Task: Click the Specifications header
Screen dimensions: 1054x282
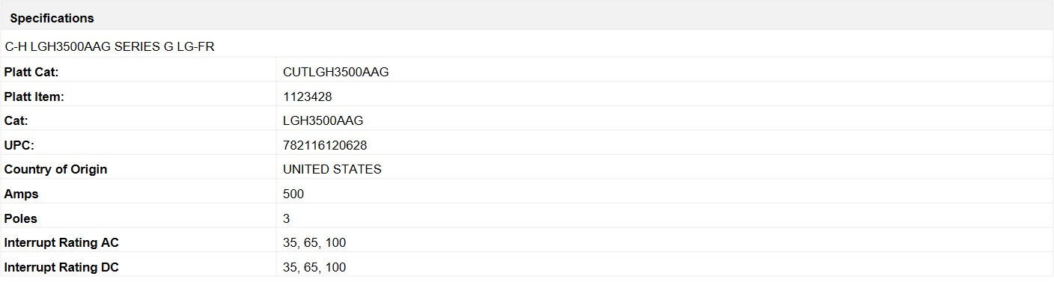Action: pos(52,18)
